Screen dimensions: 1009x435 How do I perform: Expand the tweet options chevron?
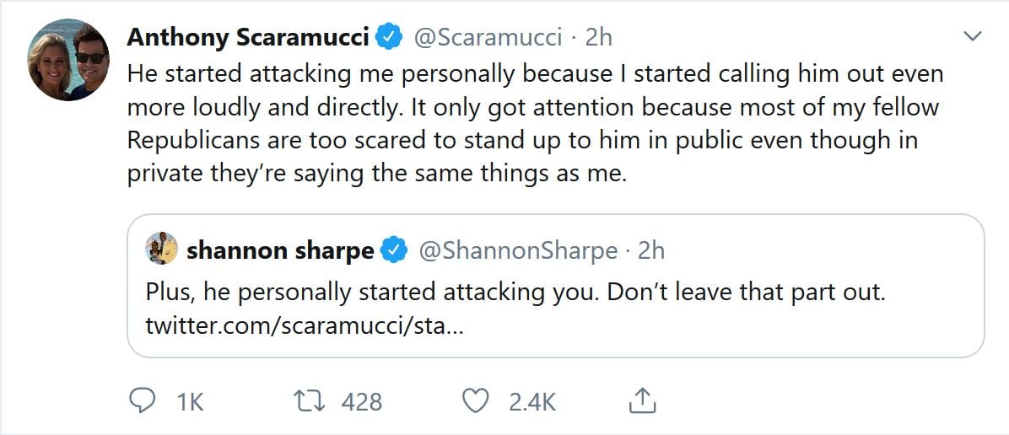coord(972,36)
